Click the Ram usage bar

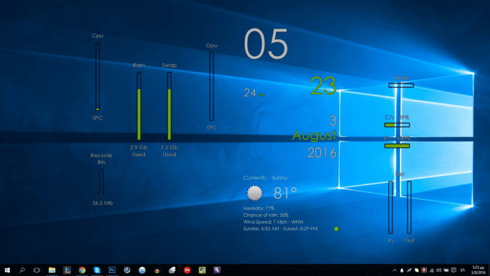[139, 106]
